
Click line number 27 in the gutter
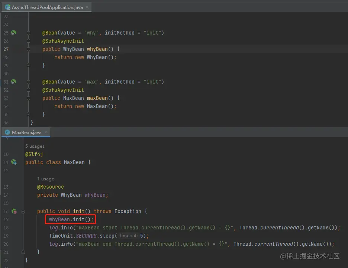tap(6, 49)
